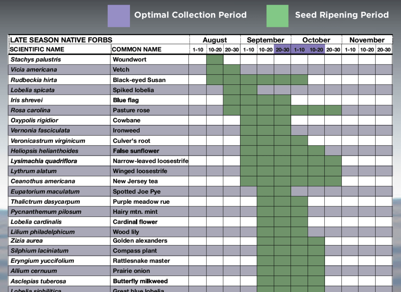Select the Seed Ripening Period legend label
This screenshot has width=401, height=292.
coord(341,15)
